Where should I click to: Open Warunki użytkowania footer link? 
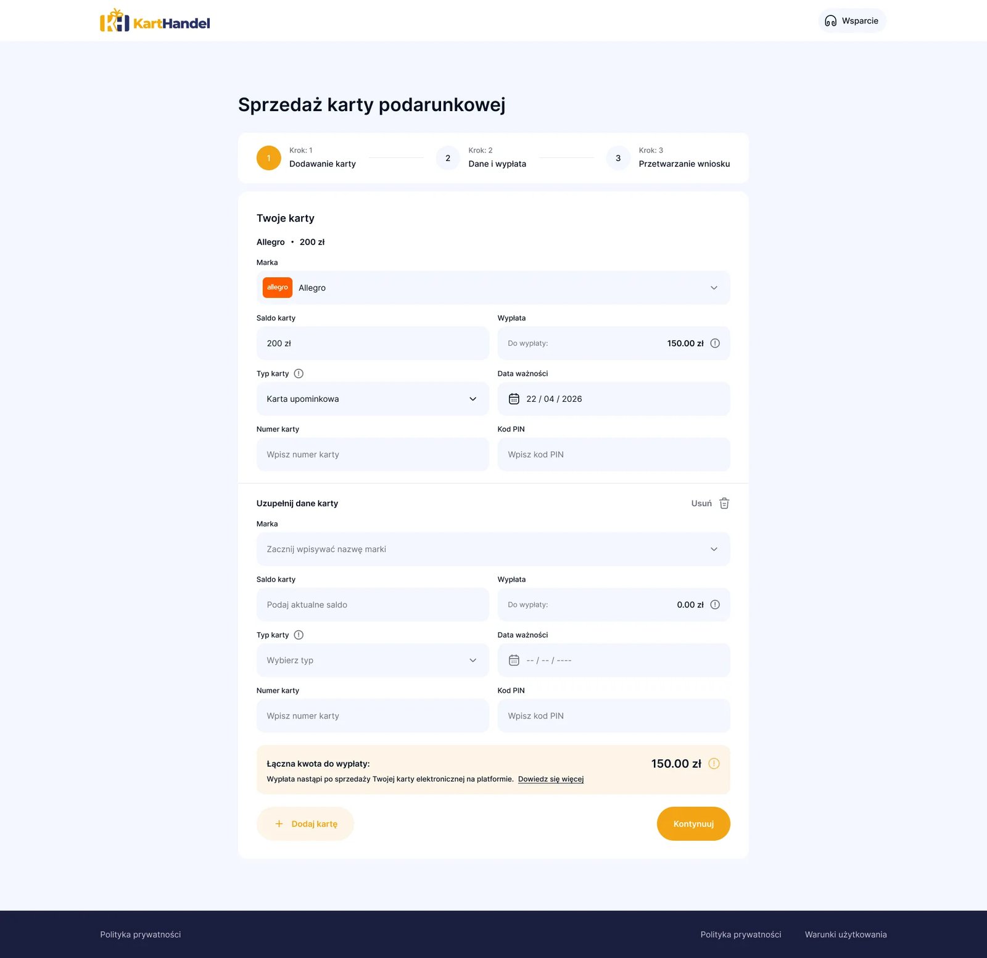[846, 935]
